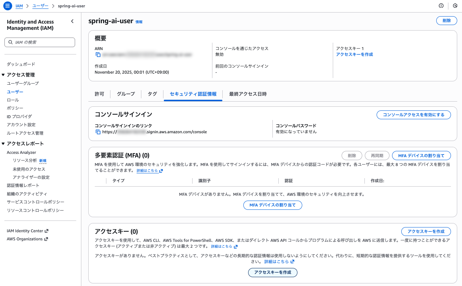Switch to the 最終アクセス日時 tab
This screenshot has width=462, height=286.
[x=248, y=94]
